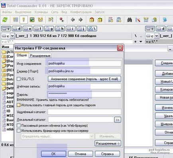Click the Справка button in dialog

[107, 154]
